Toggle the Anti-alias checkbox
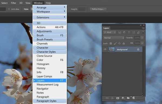The width and height of the screenshot is (162, 104). 9,9
